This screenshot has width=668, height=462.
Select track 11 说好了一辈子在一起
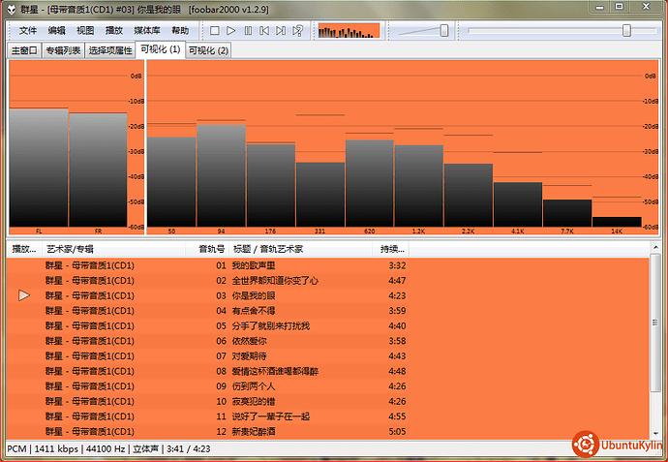pyautogui.click(x=327, y=416)
